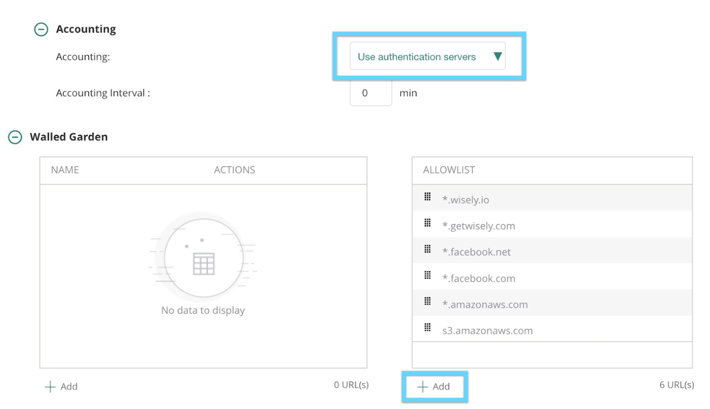Click the Accounting dropdown arrow
Image resolution: width=710 pixels, height=409 pixels.
pos(497,57)
